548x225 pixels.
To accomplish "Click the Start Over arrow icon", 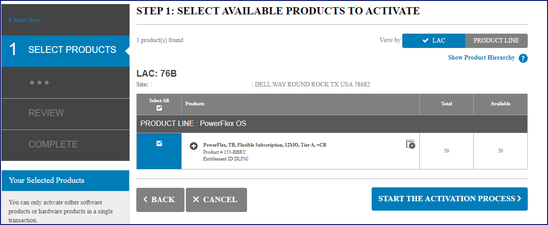I will coord(10,20).
